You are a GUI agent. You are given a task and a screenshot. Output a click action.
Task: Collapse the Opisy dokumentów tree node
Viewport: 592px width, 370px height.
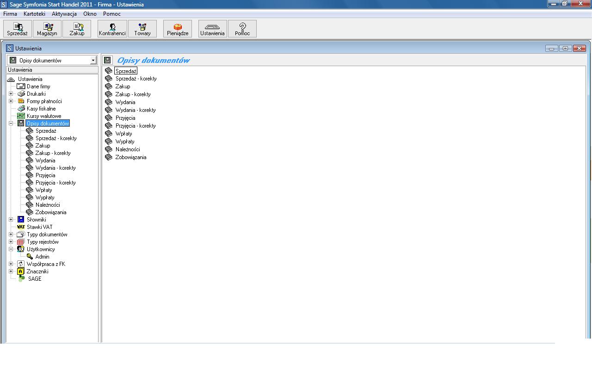(11, 123)
